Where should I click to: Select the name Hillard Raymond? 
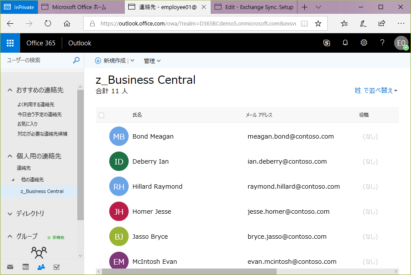(x=157, y=186)
